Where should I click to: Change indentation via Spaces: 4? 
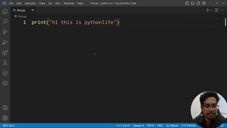[138, 126]
